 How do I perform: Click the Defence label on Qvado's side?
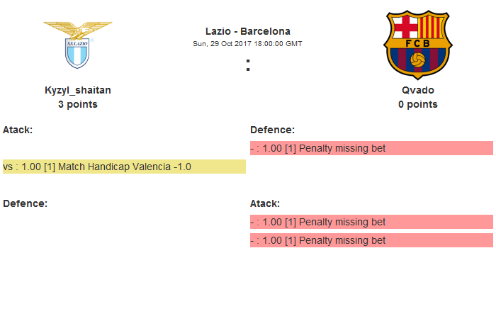(272, 130)
